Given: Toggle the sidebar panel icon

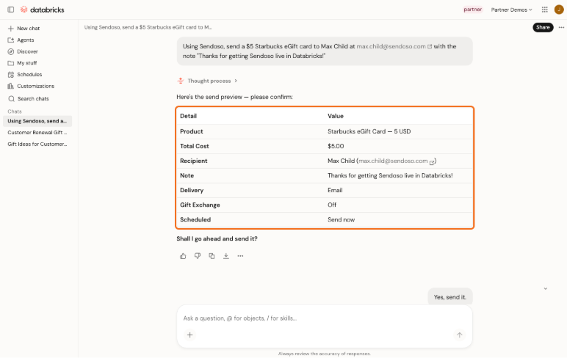Looking at the screenshot, I should coord(11,10).
